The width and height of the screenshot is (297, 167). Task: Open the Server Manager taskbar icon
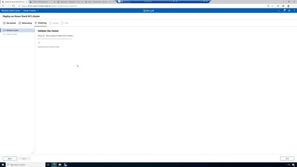65,165
